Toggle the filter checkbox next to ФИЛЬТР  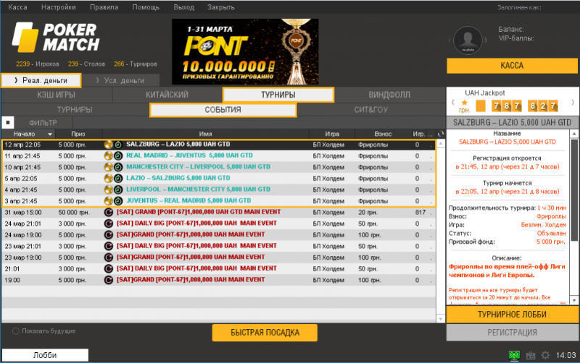(x=7, y=122)
